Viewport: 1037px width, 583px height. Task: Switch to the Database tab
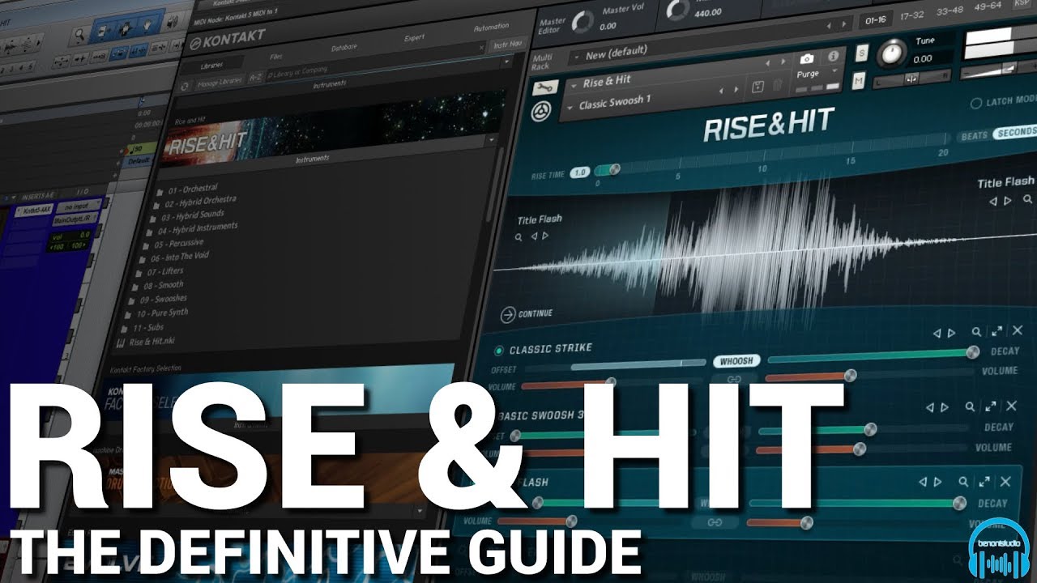(344, 47)
